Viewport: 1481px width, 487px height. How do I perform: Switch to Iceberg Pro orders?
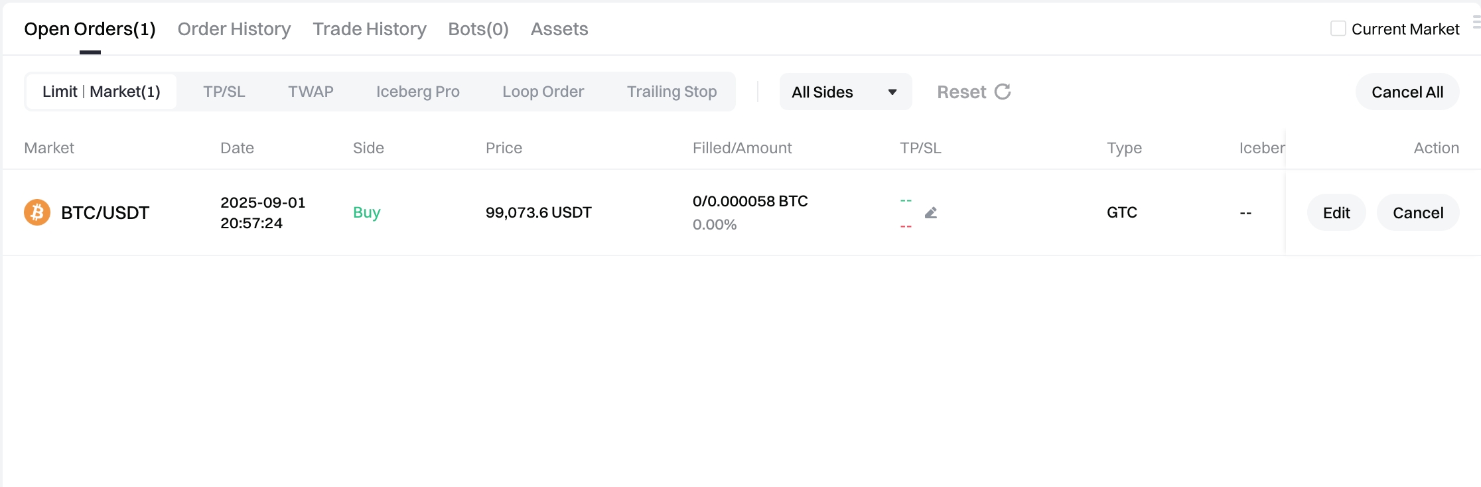tap(418, 92)
